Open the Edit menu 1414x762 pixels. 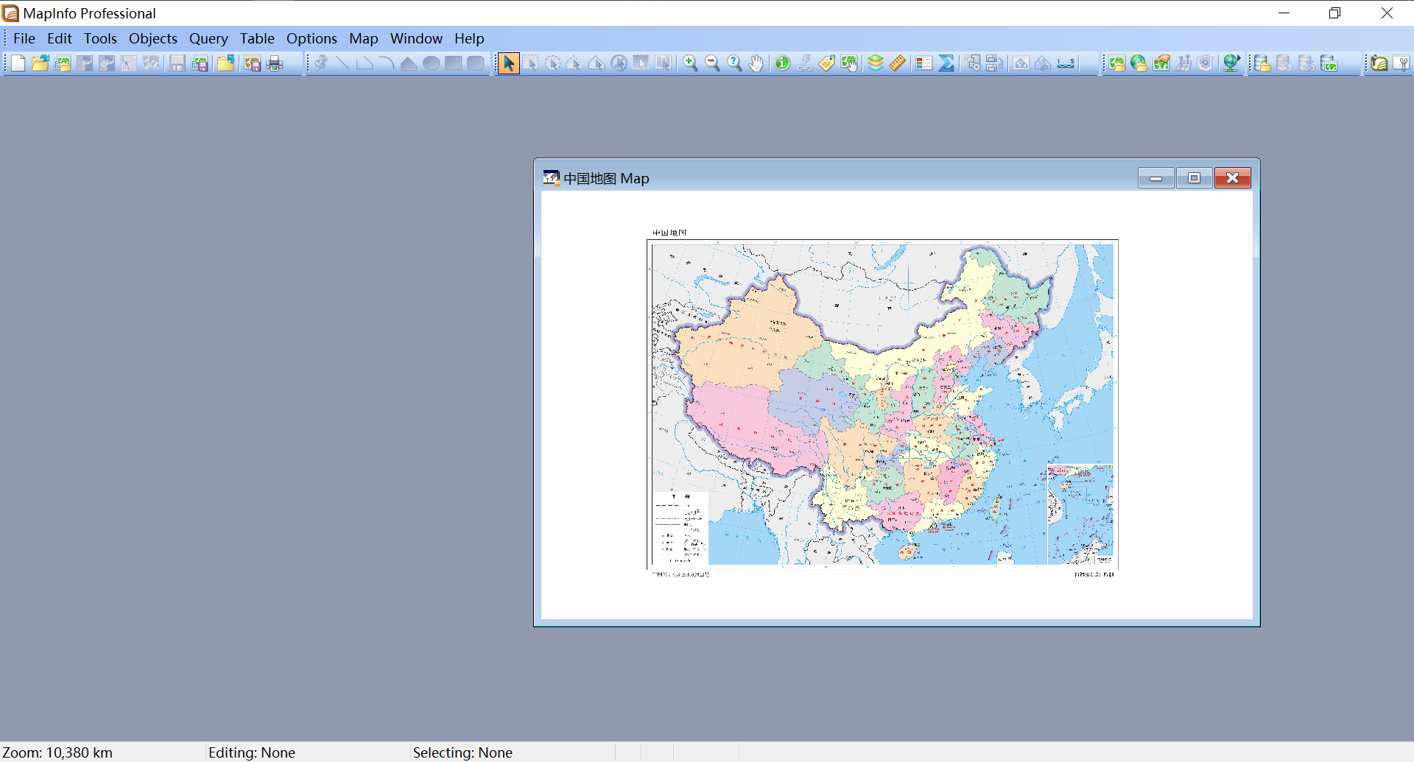tap(60, 38)
